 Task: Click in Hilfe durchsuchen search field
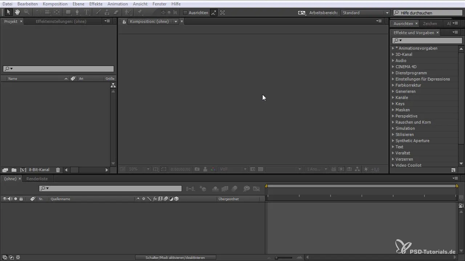[x=428, y=13]
